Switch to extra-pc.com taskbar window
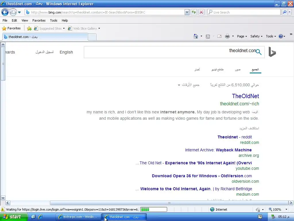 click(x=78, y=217)
